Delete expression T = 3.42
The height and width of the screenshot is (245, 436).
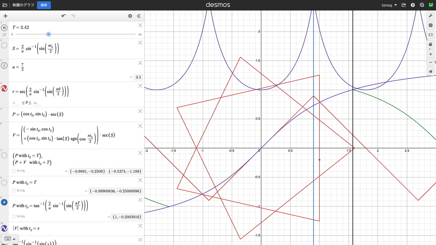click(140, 25)
